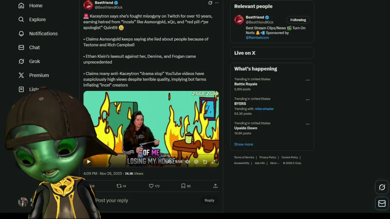
Task: Enter fullscreen on the video
Action: click(x=214, y=162)
